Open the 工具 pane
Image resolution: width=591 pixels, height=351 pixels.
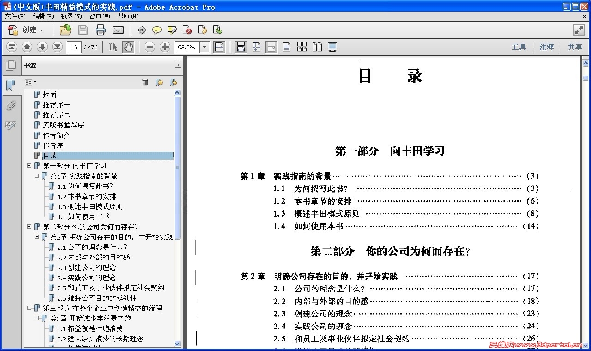point(519,47)
